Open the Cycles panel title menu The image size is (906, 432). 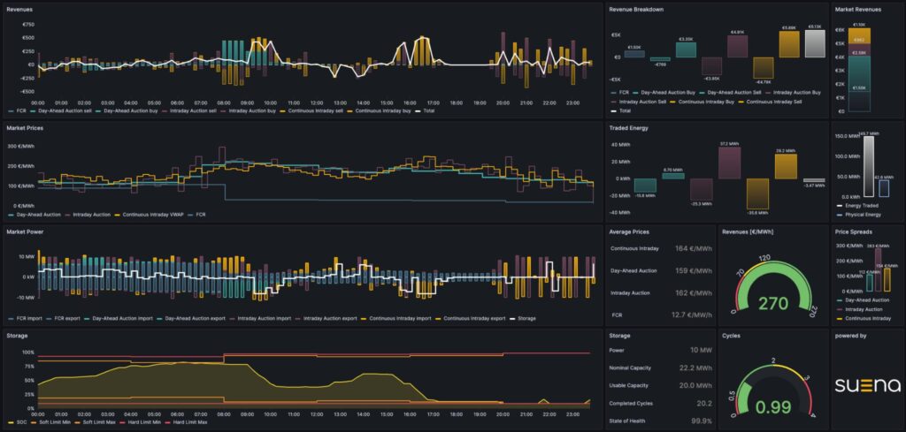pos(730,335)
